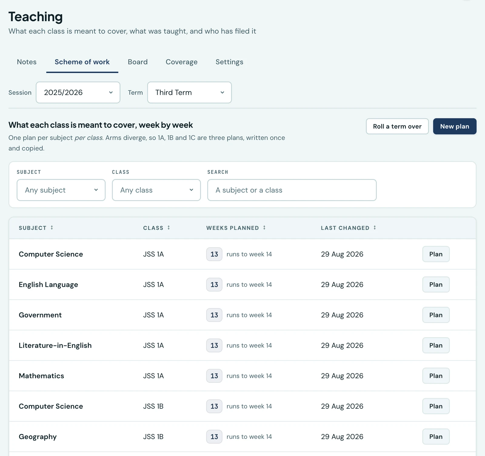Click the Computer Science JSS 1A subject name
The image size is (485, 456).
click(x=51, y=254)
